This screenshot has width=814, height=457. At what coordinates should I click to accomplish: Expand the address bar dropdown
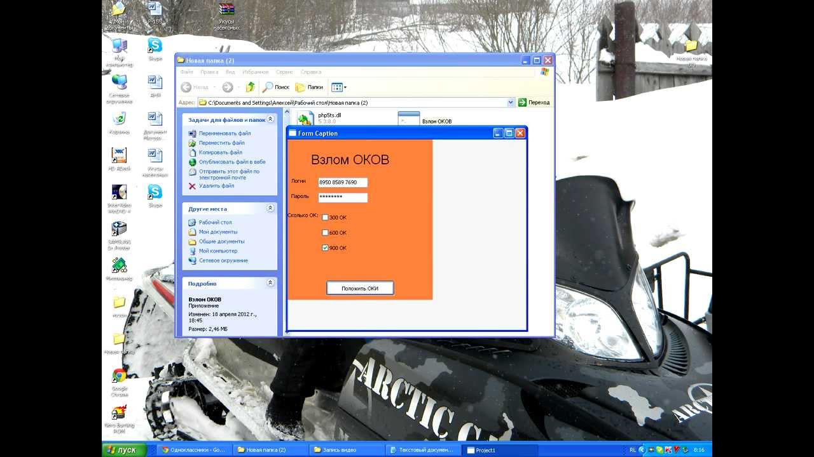coord(511,102)
